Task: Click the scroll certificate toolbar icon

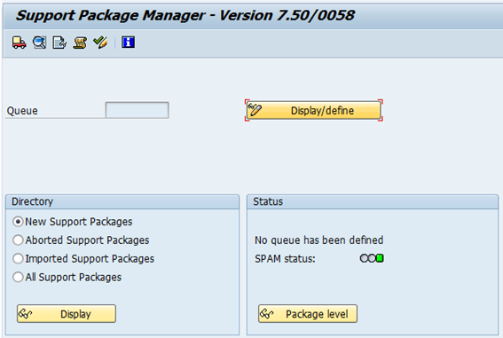Action: tap(80, 43)
